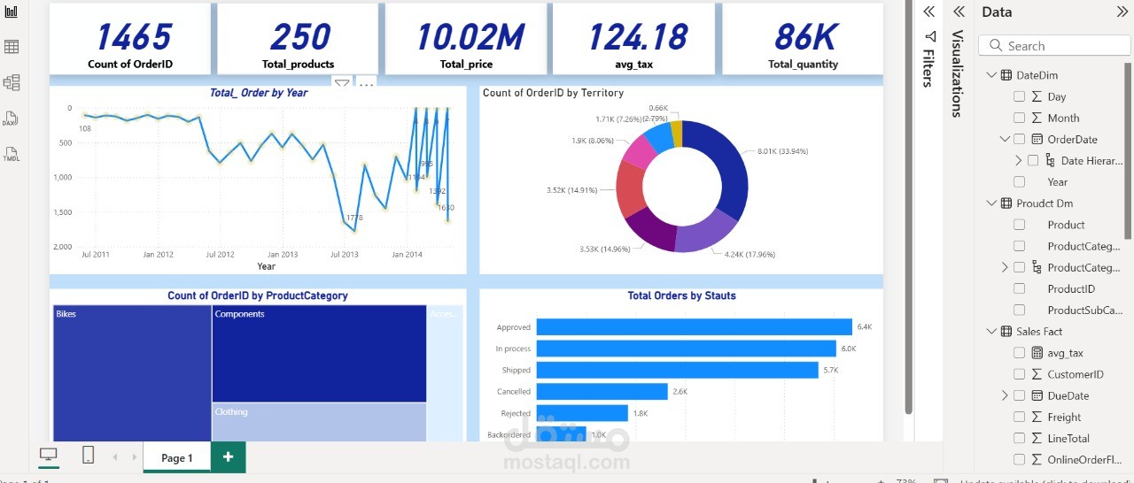Switch to mobile layout icon
1134x483 pixels.
[89, 455]
